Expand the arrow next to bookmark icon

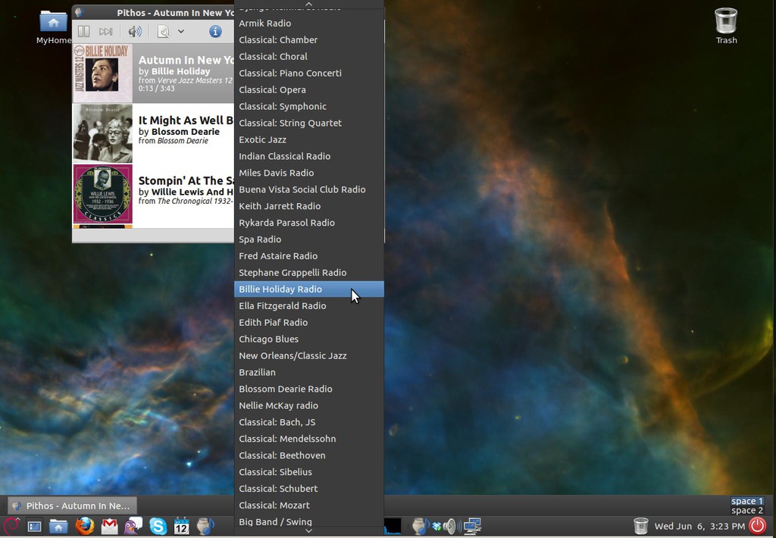181,32
